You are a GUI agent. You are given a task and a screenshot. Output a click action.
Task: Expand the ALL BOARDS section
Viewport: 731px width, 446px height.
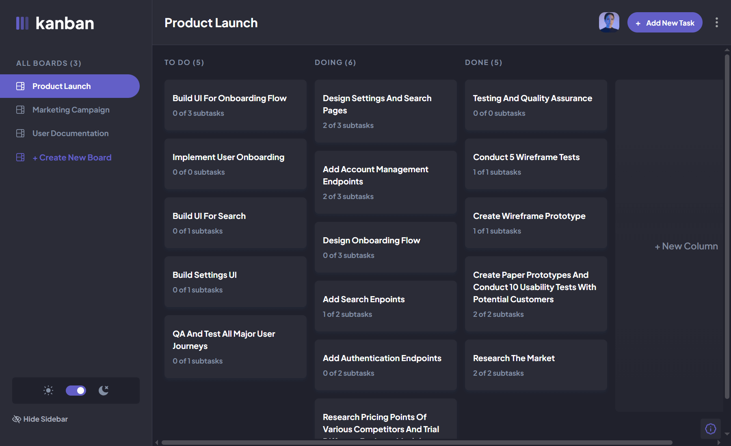[x=48, y=63]
